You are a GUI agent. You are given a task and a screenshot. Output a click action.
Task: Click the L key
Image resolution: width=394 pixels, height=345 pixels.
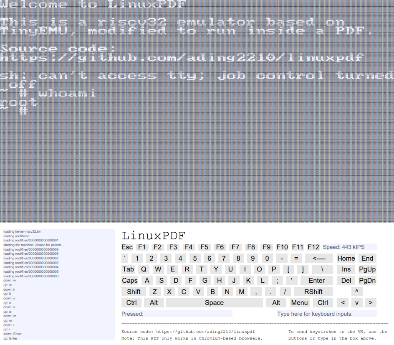tap(263, 280)
